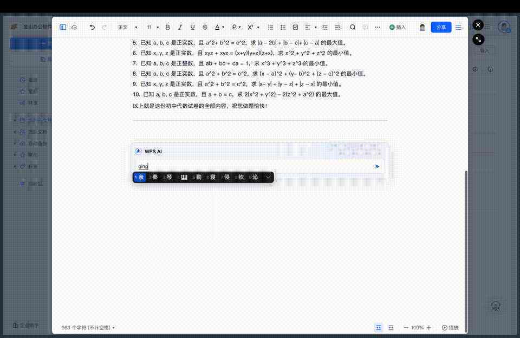Click the grayed comment icon in toolbar
The width and height of the screenshot is (520, 338).
pyautogui.click(x=365, y=27)
